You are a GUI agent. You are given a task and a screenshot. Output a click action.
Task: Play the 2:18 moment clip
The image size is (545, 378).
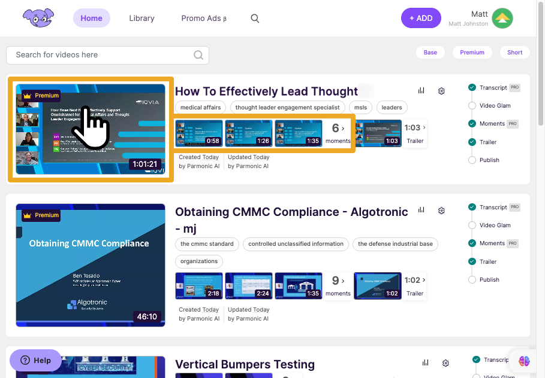tap(199, 286)
